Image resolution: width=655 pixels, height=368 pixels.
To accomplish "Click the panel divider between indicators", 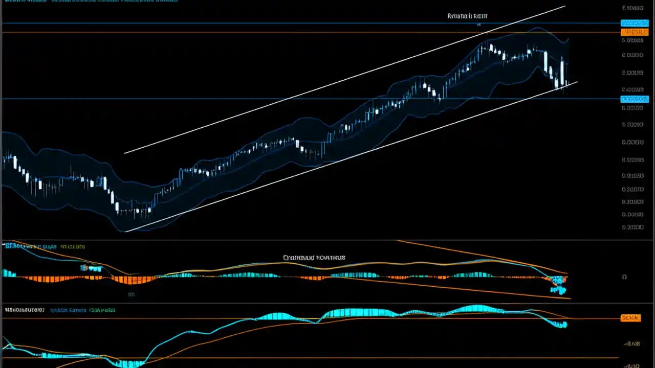I will coord(327,303).
